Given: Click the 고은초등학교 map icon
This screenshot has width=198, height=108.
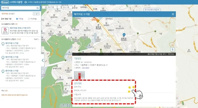Looking at the screenshot, I should pyautogui.click(x=89, y=45).
